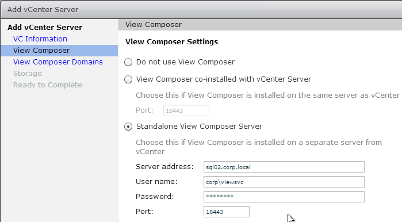Click 'View Composer Settings' heading

point(171,42)
